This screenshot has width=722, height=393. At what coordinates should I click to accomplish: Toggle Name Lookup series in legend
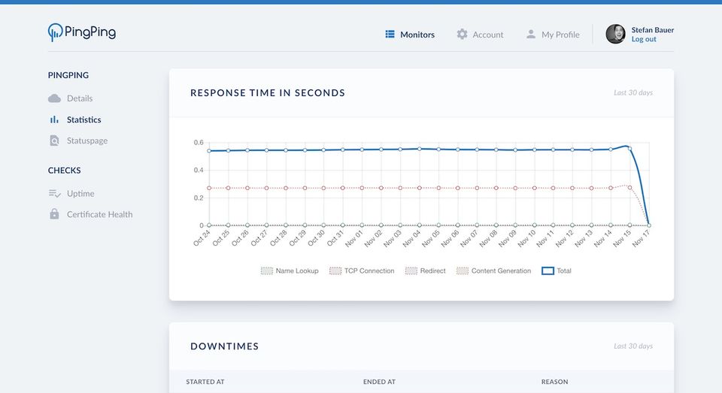pyautogui.click(x=290, y=271)
